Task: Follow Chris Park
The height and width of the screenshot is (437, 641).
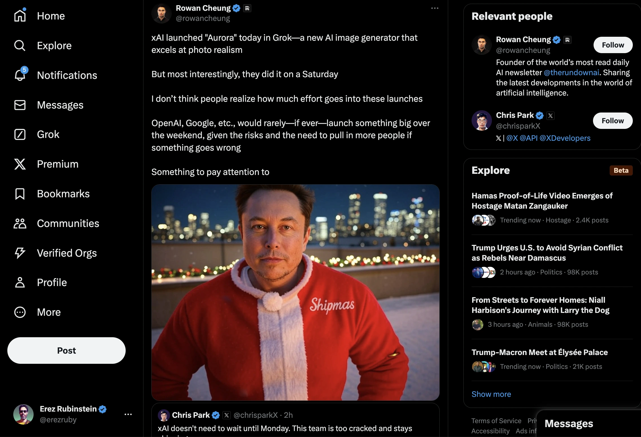Action: point(612,121)
